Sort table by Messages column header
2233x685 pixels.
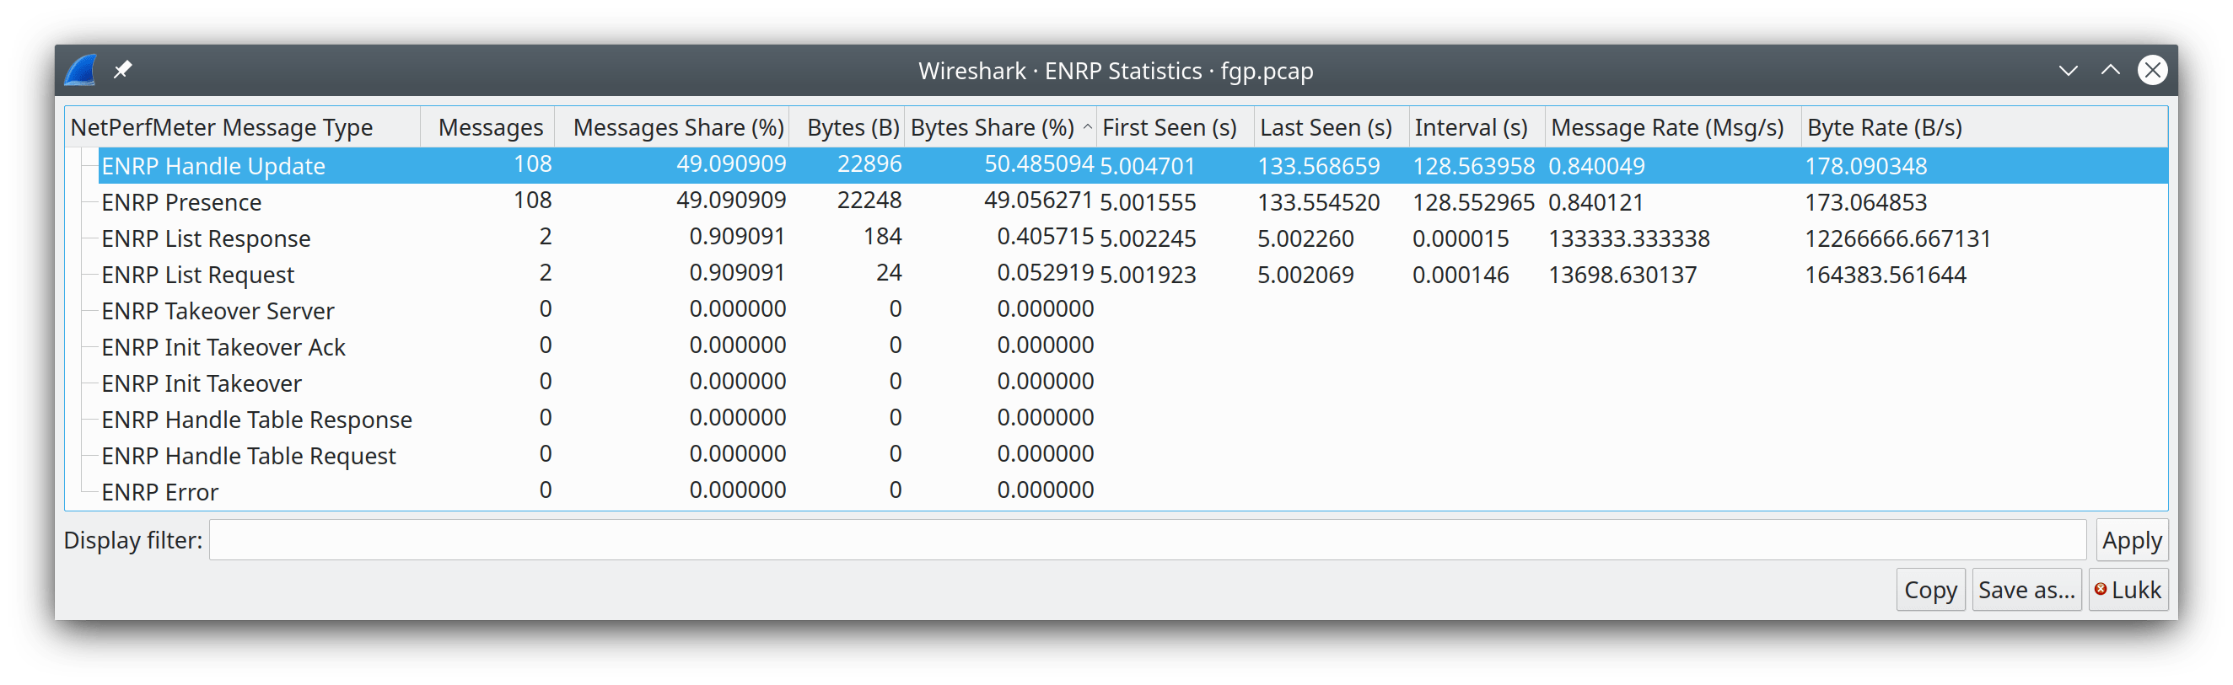point(490,127)
